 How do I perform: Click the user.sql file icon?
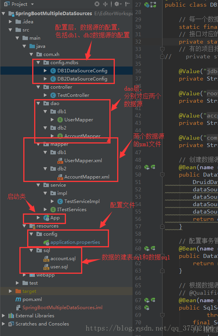click(x=46, y=267)
